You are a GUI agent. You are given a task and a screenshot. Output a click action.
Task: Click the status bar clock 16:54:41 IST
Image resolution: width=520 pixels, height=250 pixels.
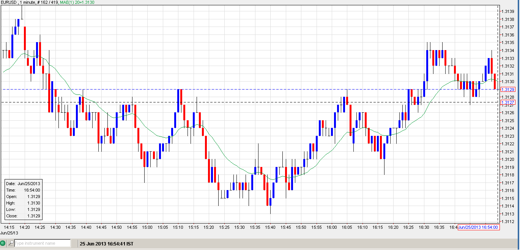[106, 244]
